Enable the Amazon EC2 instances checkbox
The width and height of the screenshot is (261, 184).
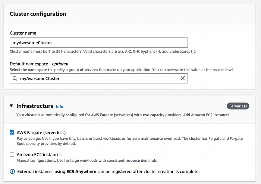coord(12,154)
